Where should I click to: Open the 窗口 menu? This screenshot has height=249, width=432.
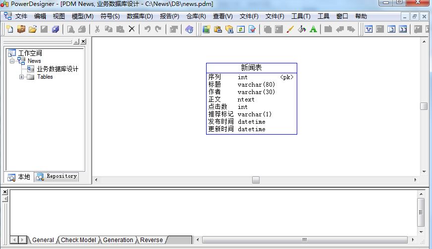(342, 16)
